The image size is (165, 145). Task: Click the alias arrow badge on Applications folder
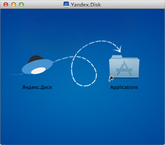[111, 79]
